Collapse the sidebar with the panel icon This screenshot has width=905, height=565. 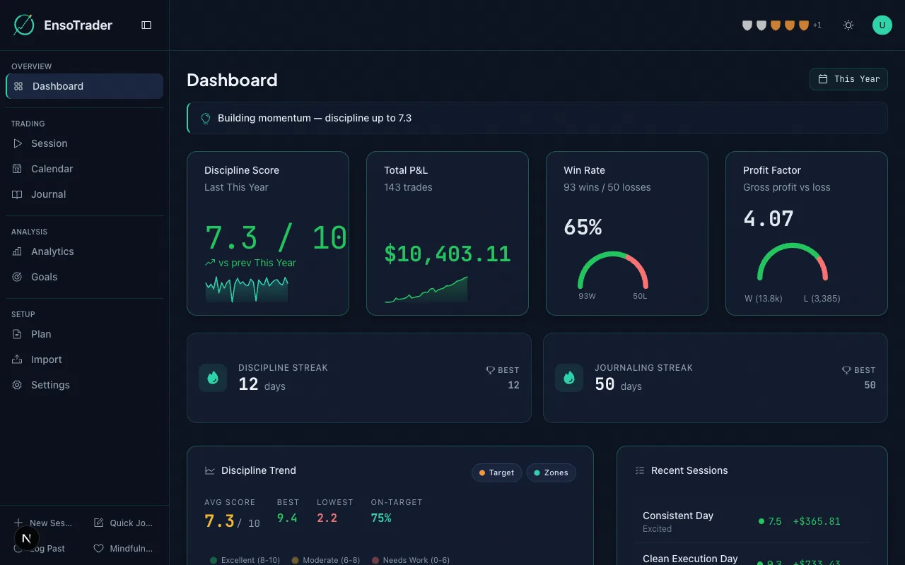tap(146, 25)
